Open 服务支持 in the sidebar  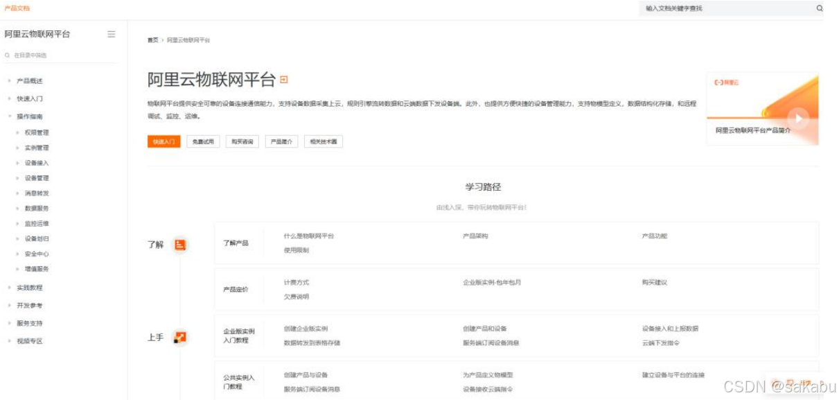point(30,324)
